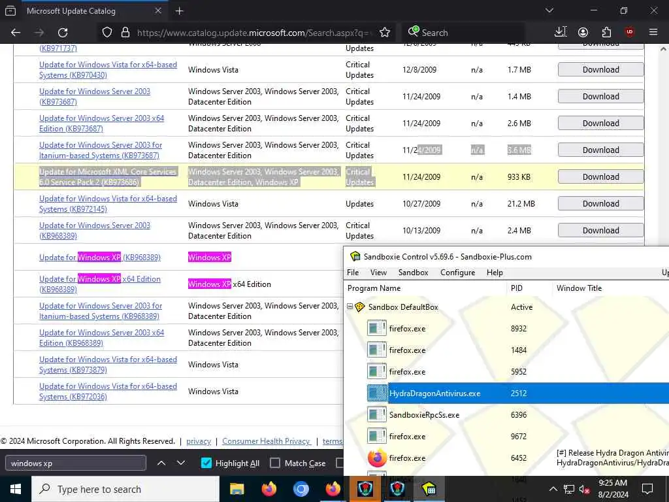Open Update for Windows Vista x64 (KB973879) link
Image resolution: width=669 pixels, height=502 pixels.
108,365
